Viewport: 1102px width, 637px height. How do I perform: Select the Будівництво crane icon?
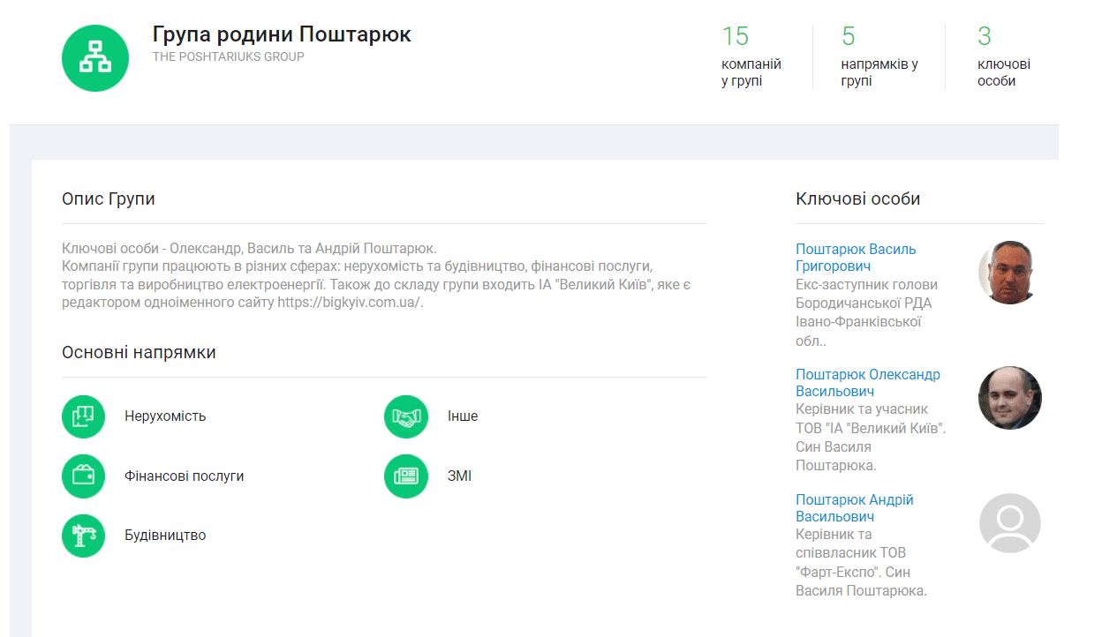[83, 536]
